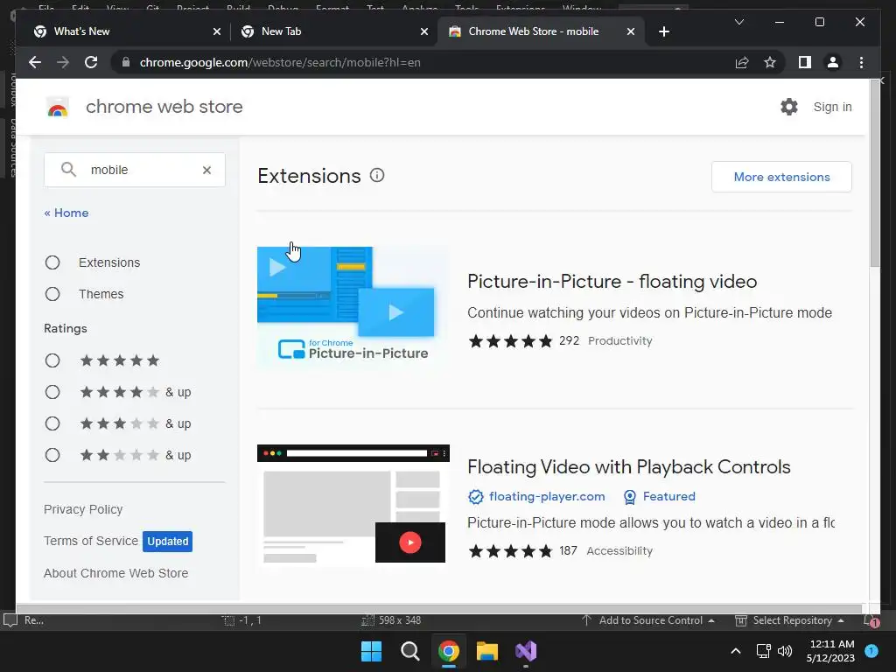Open the Chrome side panel
Screen dimensions: 896x672
click(805, 62)
